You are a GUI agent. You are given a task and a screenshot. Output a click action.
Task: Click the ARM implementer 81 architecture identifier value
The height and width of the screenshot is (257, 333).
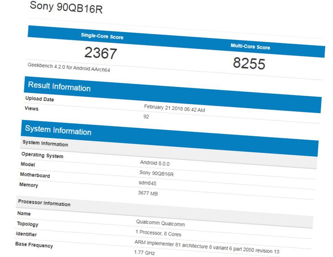[x=207, y=247]
